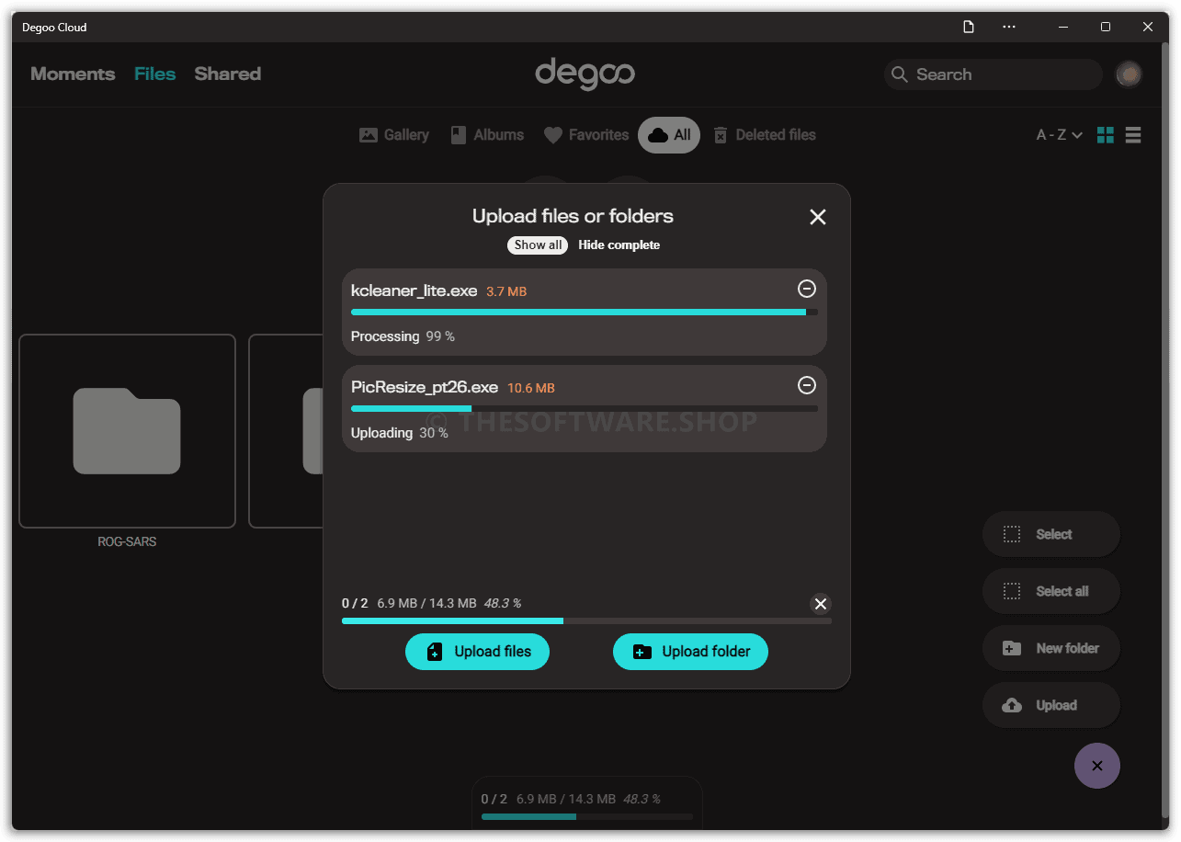Click the New folder button
This screenshot has height=842, width=1181.
(1051, 648)
